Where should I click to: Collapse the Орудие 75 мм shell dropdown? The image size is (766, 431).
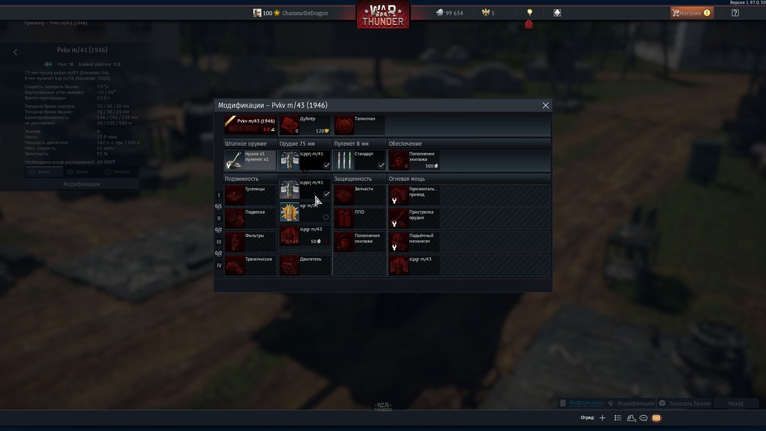click(305, 171)
